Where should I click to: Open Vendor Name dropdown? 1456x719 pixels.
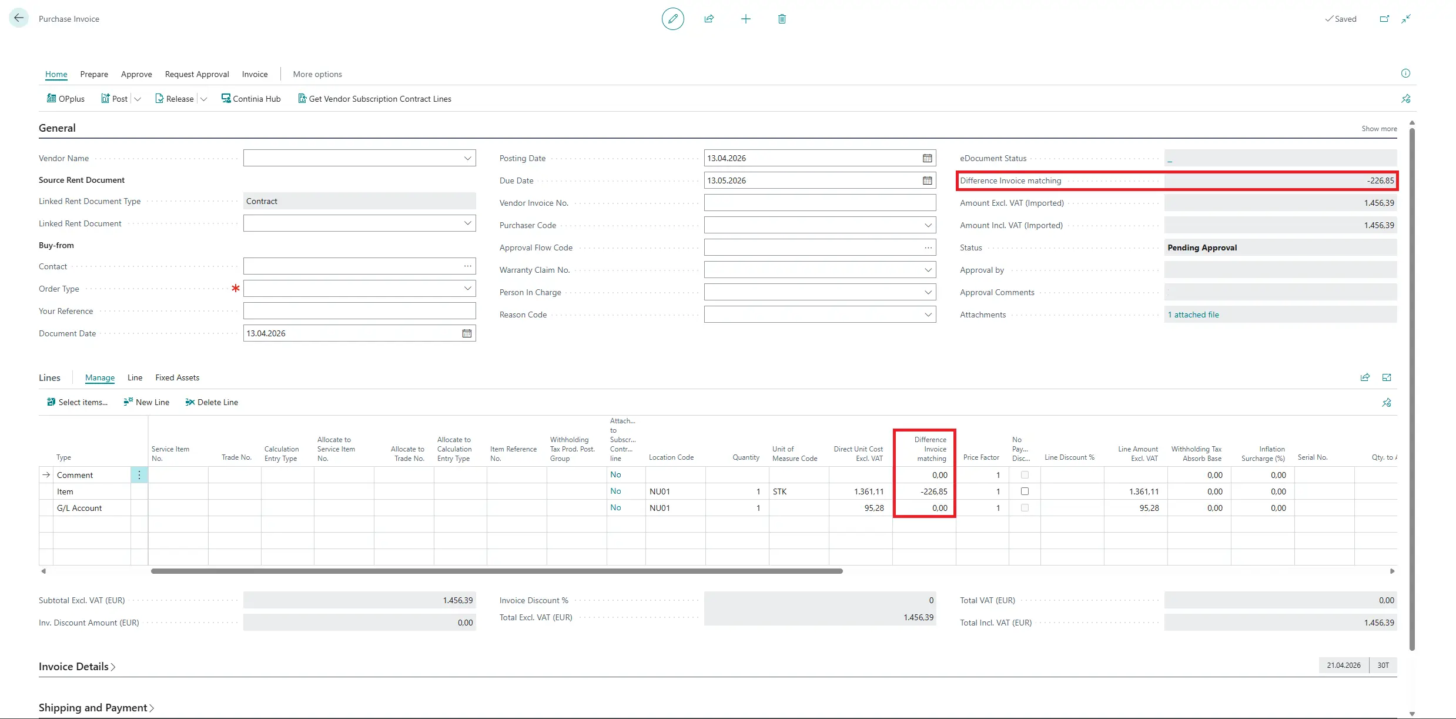tap(467, 158)
